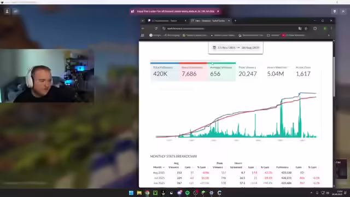
Task: Go back in the browser
Action: pos(143,28)
